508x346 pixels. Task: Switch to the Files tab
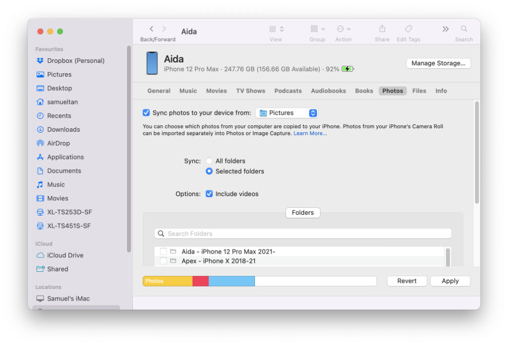[x=419, y=91]
